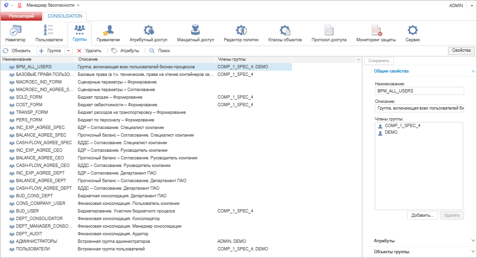
Task: Select the INC_EXP_AGREE_CEO group
Action: pyautogui.click(x=146, y=150)
